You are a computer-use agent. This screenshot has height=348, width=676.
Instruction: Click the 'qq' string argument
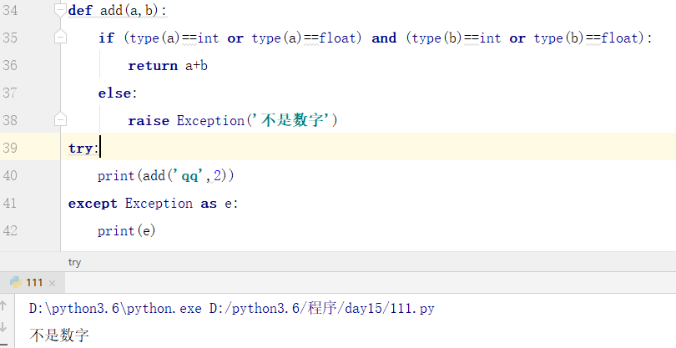[189, 175]
